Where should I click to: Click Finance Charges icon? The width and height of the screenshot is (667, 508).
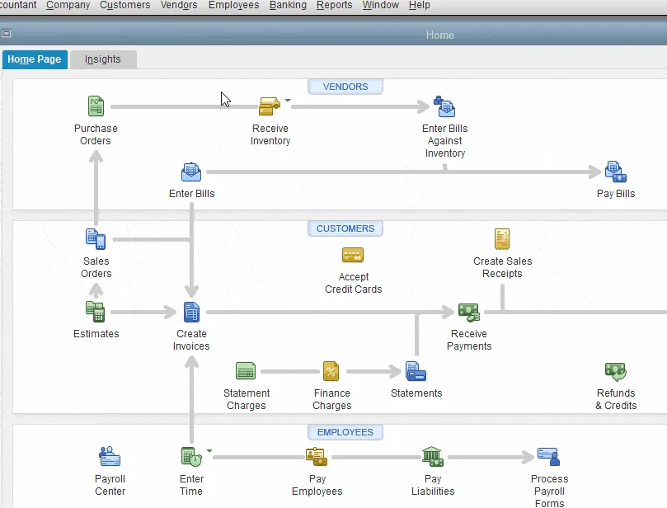(x=331, y=371)
